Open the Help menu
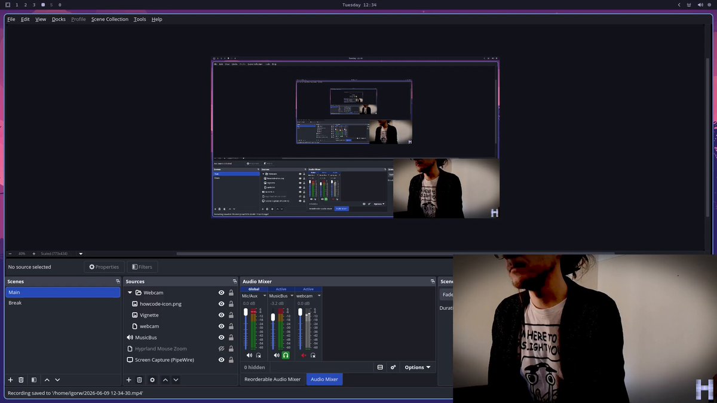717x403 pixels. tap(157, 19)
